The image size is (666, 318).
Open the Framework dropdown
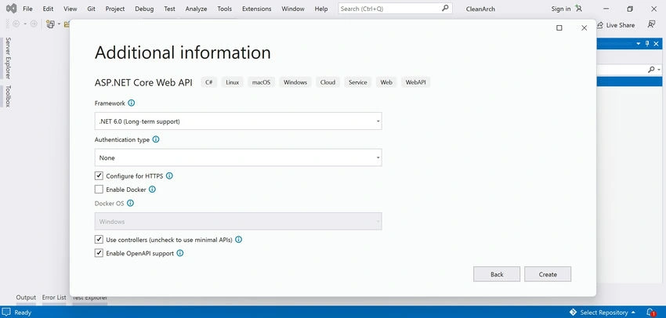click(238, 121)
